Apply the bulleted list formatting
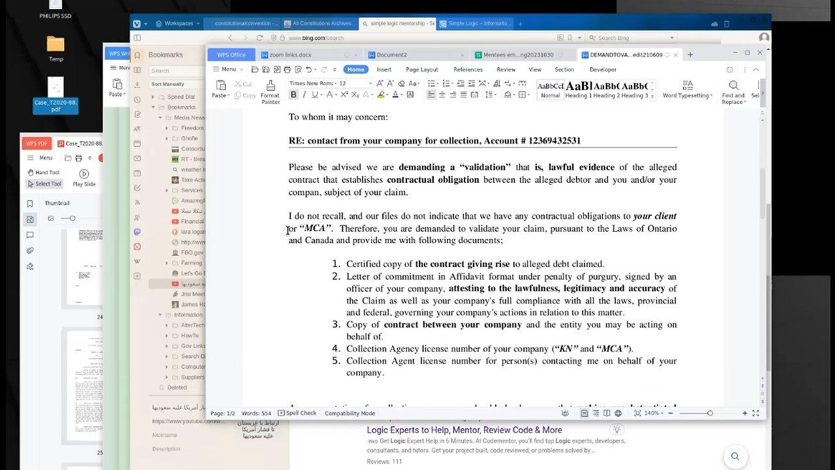835x470 pixels. (433, 83)
